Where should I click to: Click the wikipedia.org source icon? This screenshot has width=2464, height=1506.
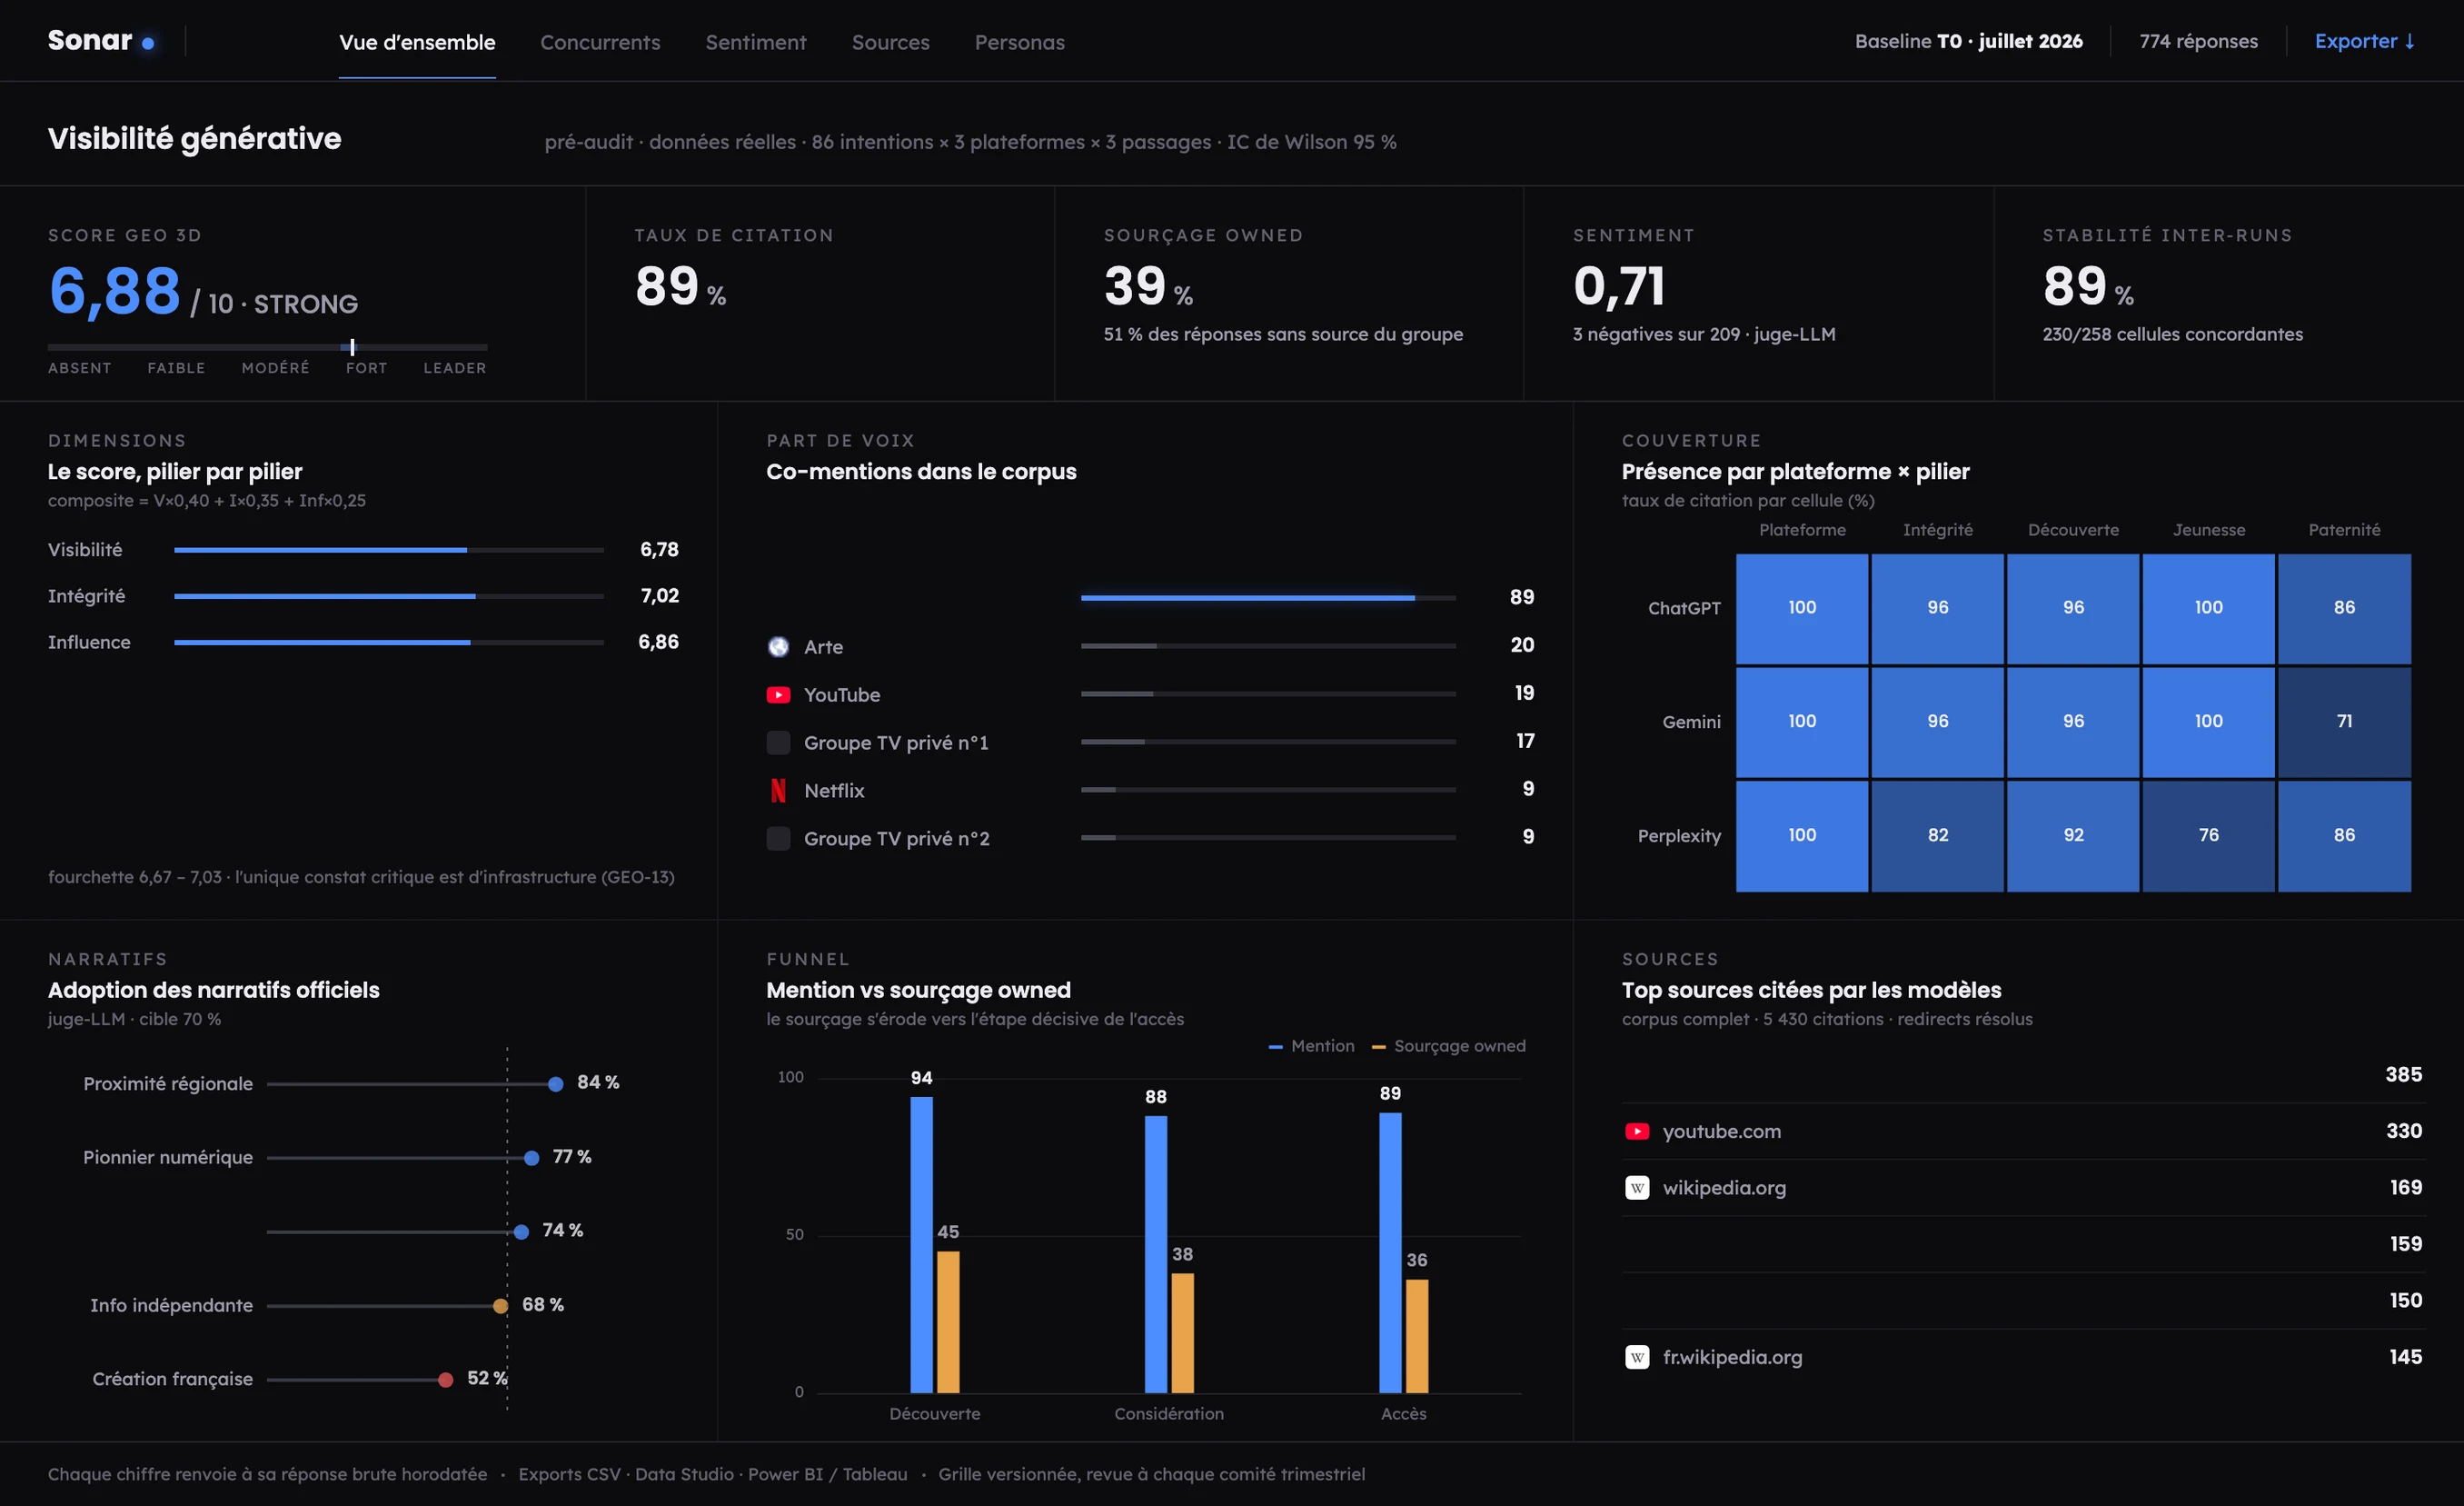coord(1637,1188)
